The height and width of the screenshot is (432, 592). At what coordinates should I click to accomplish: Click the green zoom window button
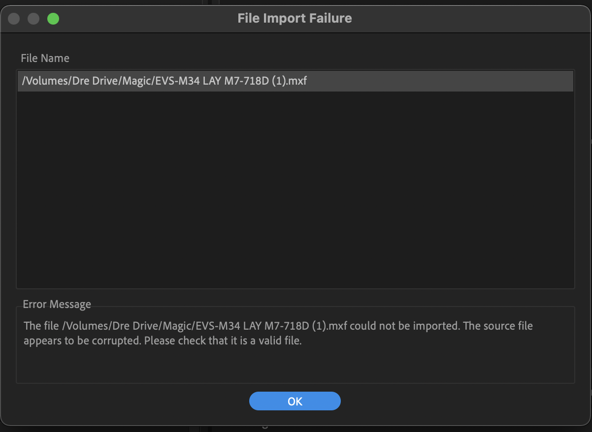pyautogui.click(x=53, y=19)
